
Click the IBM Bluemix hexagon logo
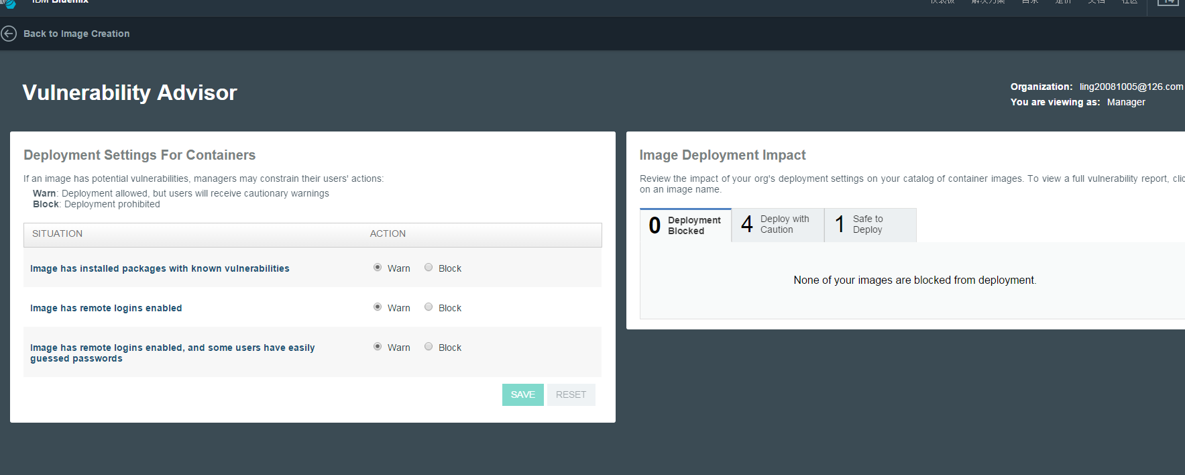click(8, 3)
